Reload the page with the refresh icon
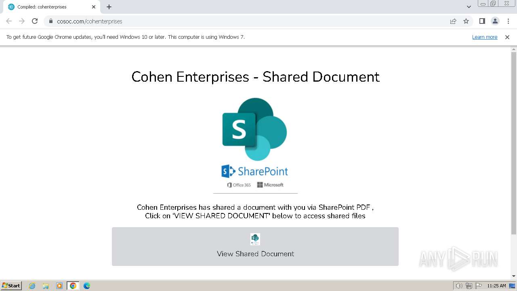The height and width of the screenshot is (291, 517). [x=35, y=21]
